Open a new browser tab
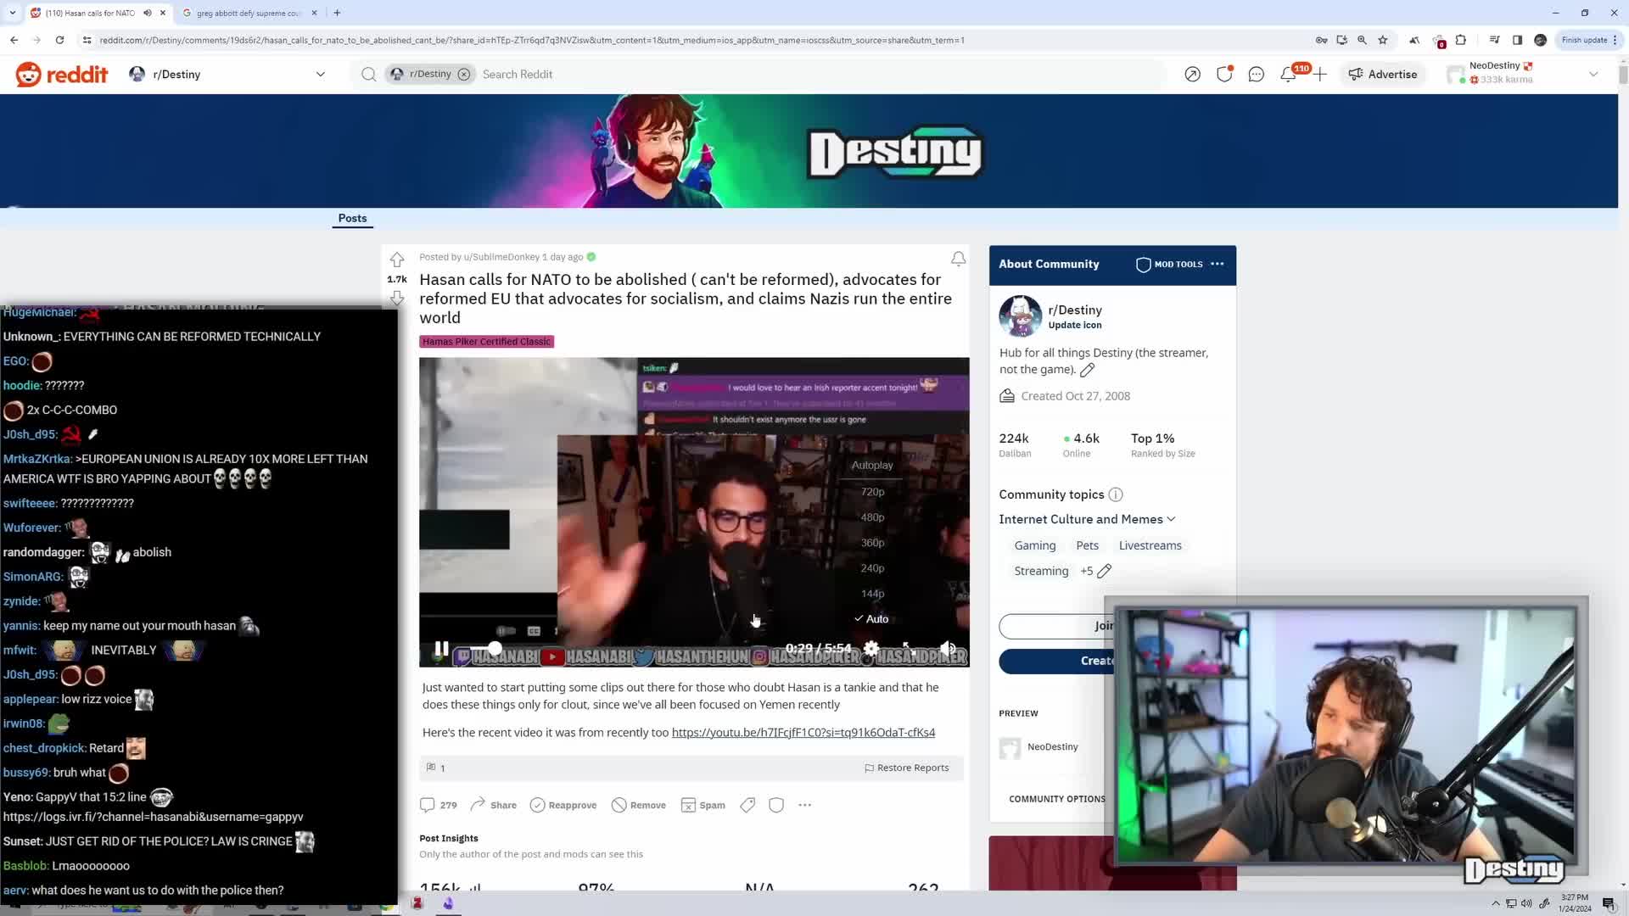1629x916 pixels. point(337,13)
